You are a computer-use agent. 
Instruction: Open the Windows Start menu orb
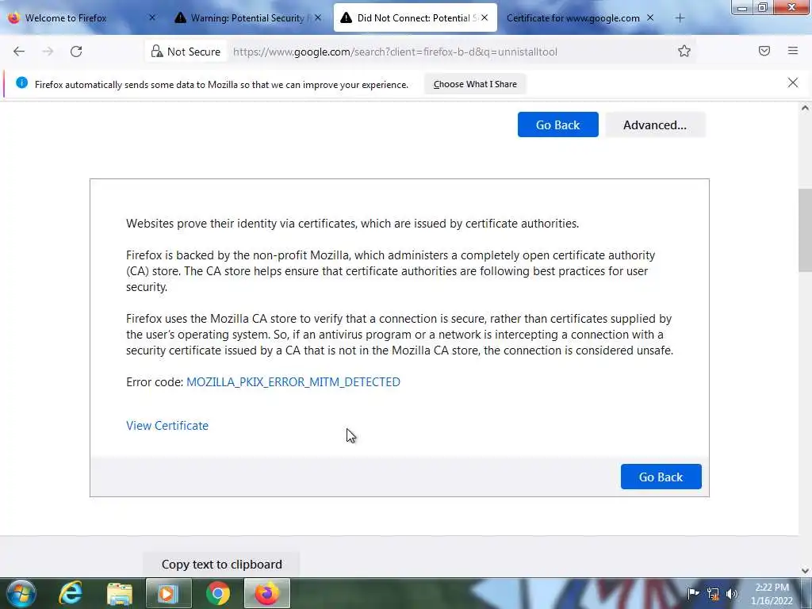(21, 593)
